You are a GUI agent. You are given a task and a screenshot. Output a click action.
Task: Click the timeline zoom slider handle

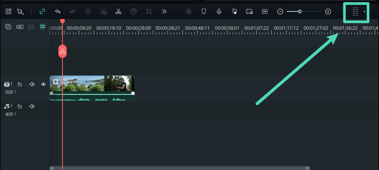click(300, 12)
